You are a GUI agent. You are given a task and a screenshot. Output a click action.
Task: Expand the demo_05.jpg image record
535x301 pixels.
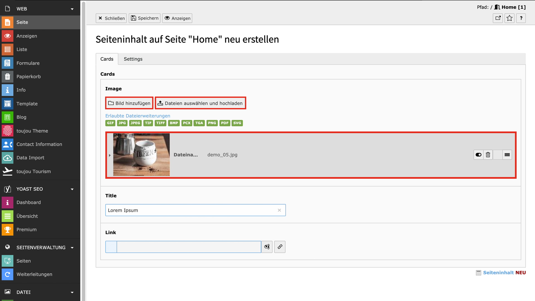point(110,155)
